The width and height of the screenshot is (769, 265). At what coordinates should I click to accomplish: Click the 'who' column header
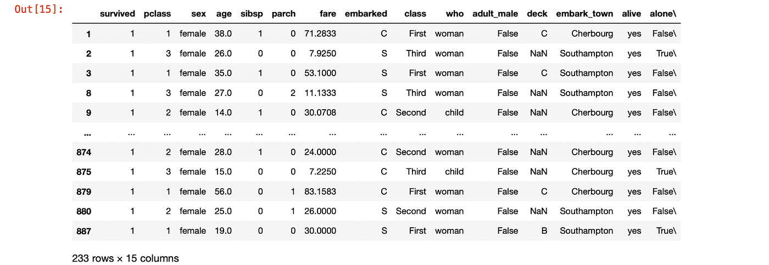455,14
